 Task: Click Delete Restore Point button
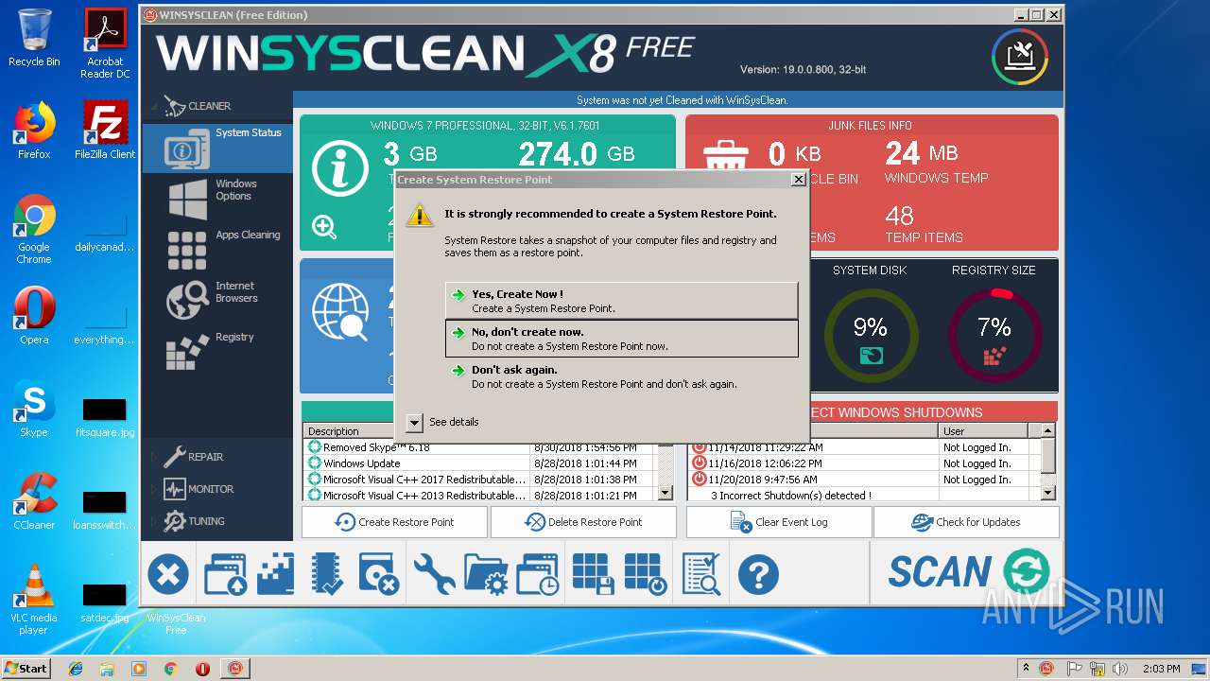coord(583,522)
